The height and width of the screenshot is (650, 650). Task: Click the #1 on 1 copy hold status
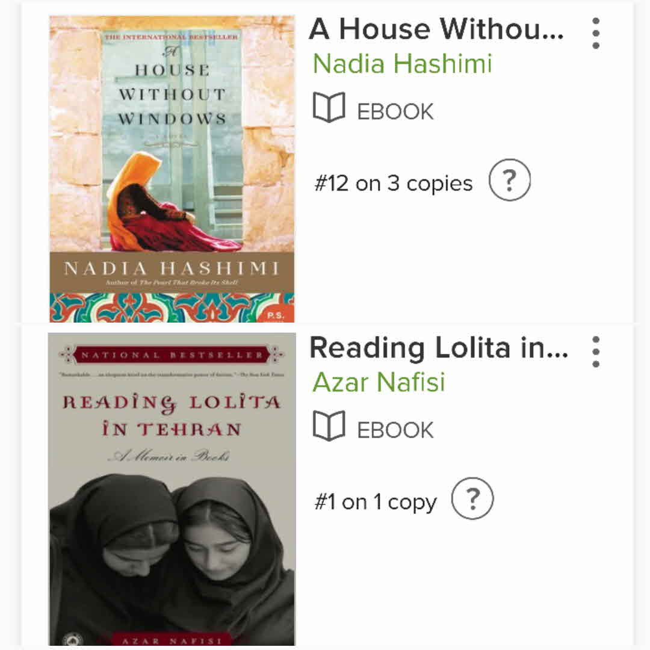[x=375, y=502]
